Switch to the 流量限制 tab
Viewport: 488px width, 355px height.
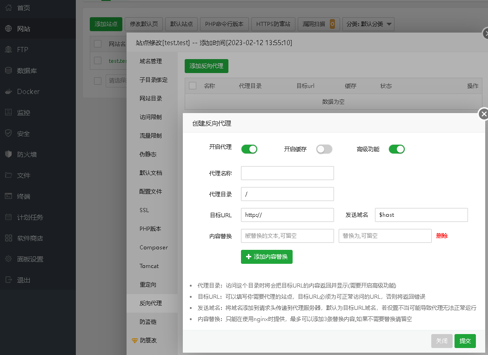pos(151,136)
